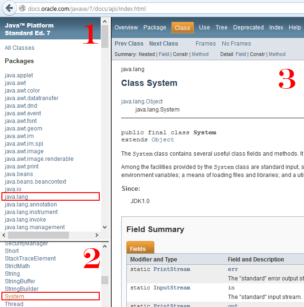The width and height of the screenshot is (304, 307).
Task: Open java.lang.invoke package
Action: point(25,220)
